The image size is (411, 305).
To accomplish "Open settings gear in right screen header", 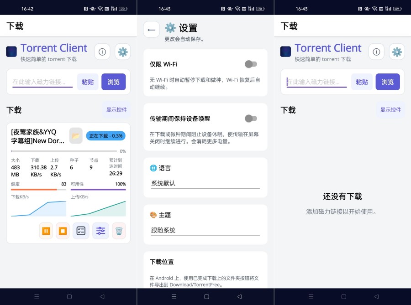I will tap(397, 52).
